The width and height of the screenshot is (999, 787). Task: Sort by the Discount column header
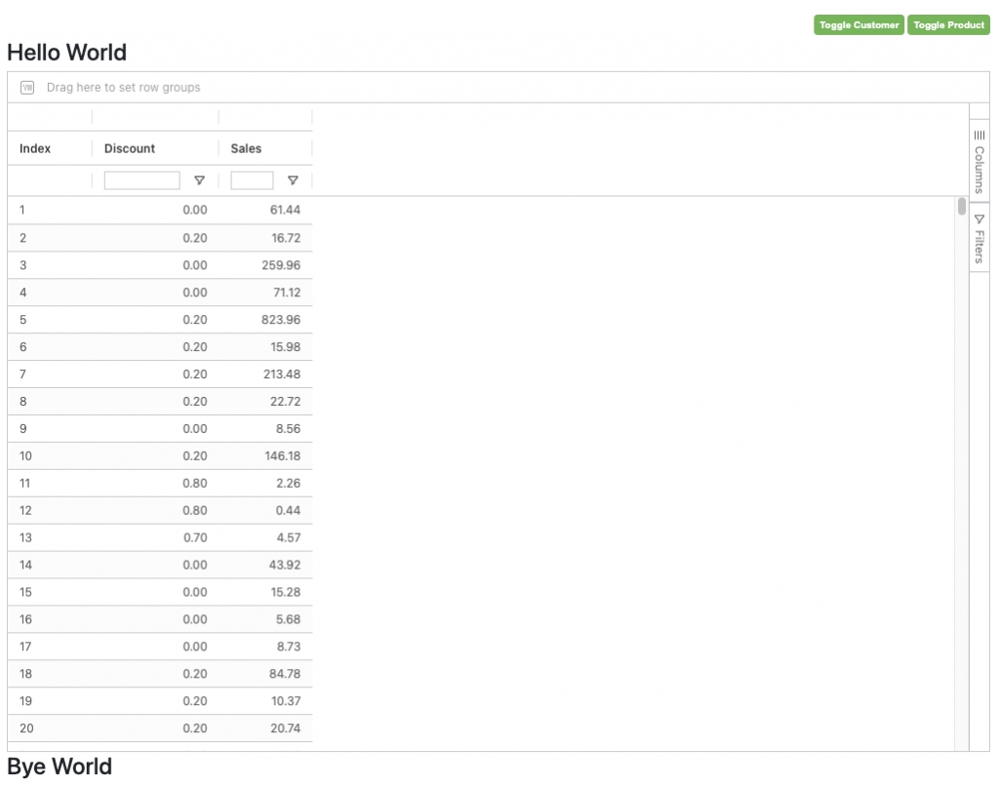pos(130,148)
